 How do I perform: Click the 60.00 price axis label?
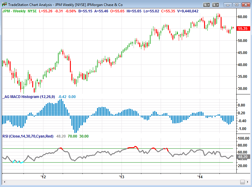tap(243, 17)
